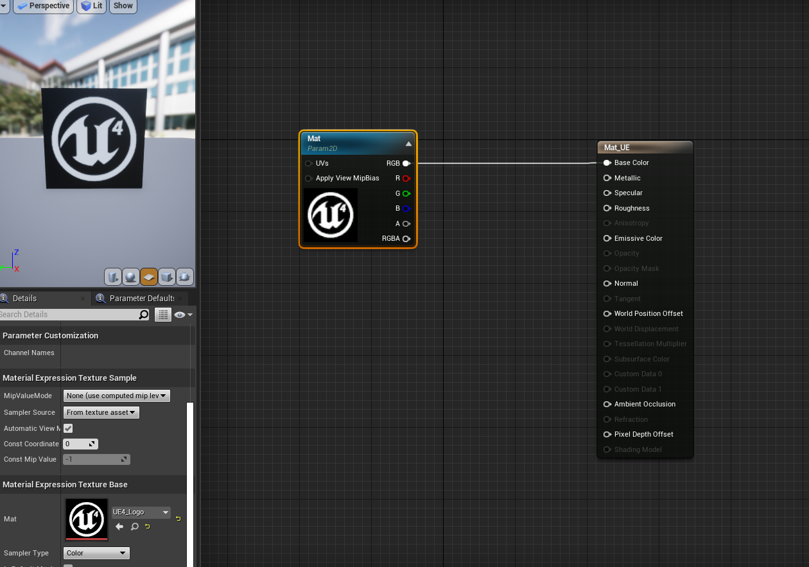Click the magnifying glass to find UE4_Logo asset

134,527
